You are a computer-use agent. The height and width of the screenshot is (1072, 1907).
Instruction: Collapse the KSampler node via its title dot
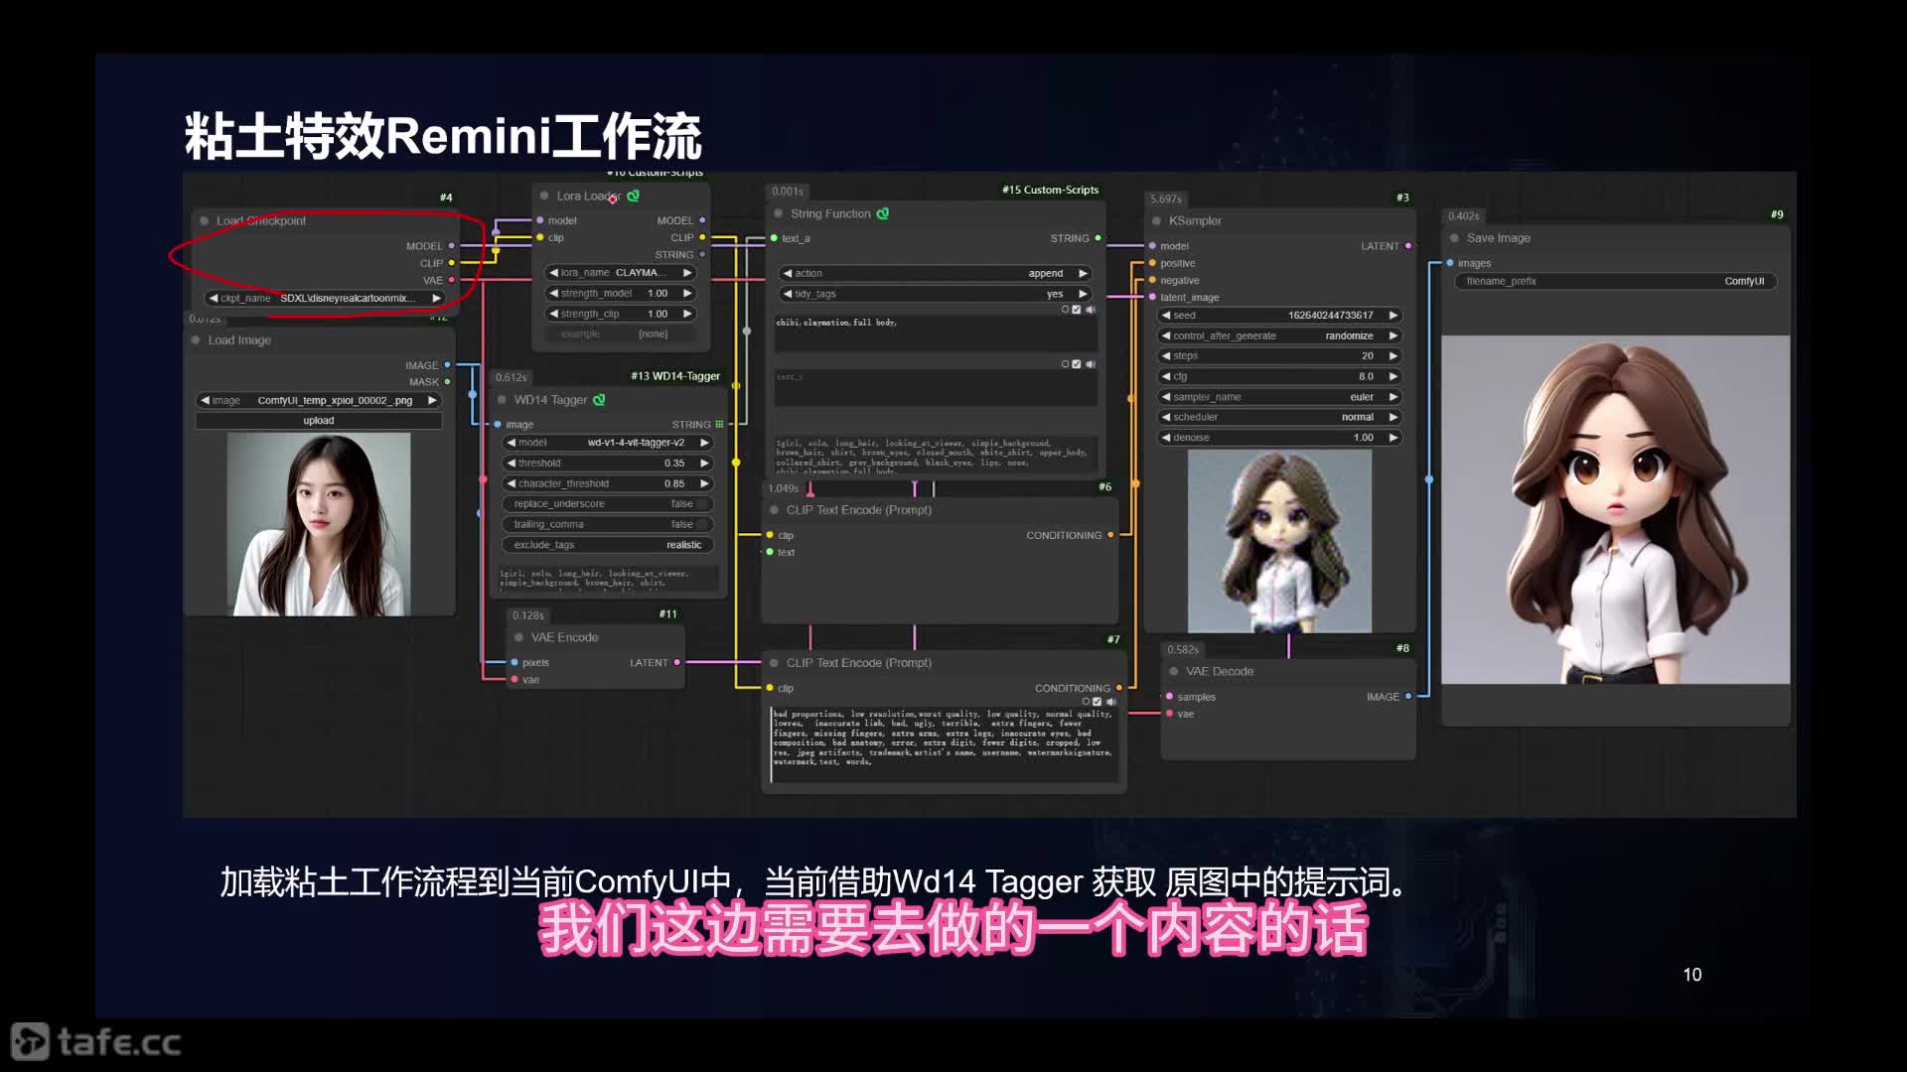tap(1156, 221)
